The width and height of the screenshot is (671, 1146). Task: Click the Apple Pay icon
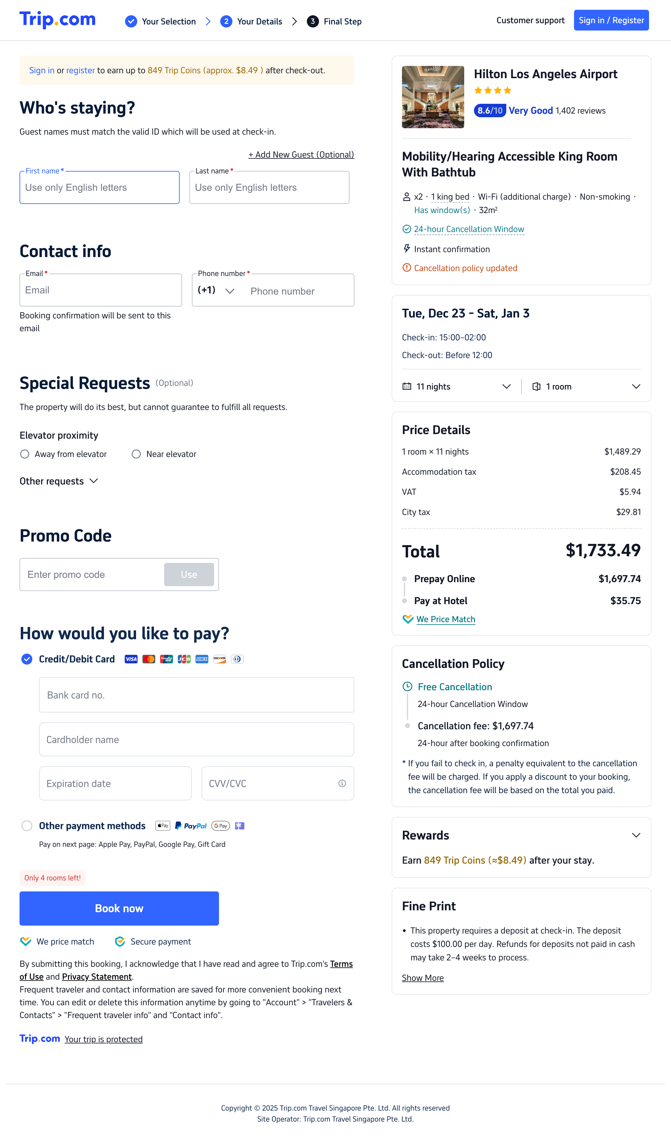click(x=163, y=826)
